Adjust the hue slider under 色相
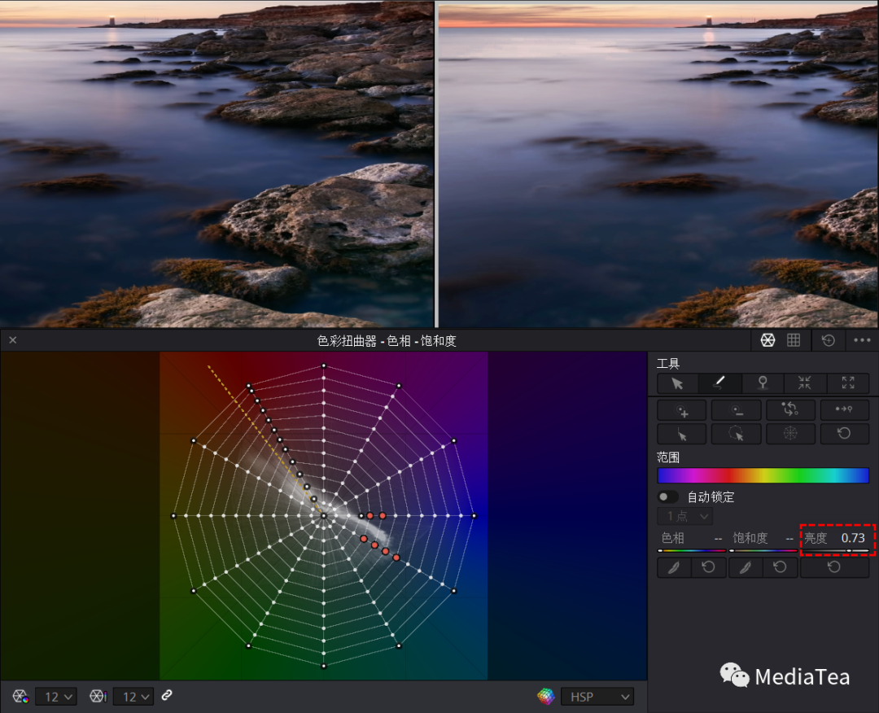The image size is (879, 713). [x=692, y=551]
